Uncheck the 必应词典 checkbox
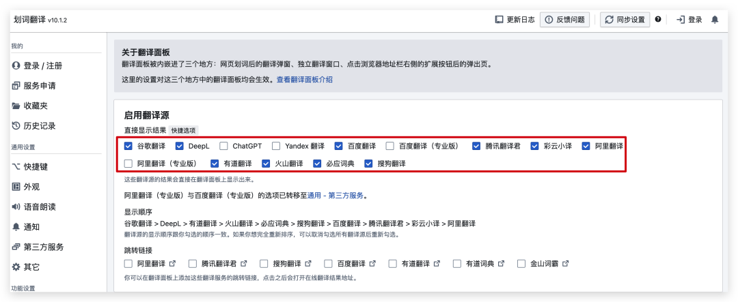738x302 pixels. [x=317, y=164]
